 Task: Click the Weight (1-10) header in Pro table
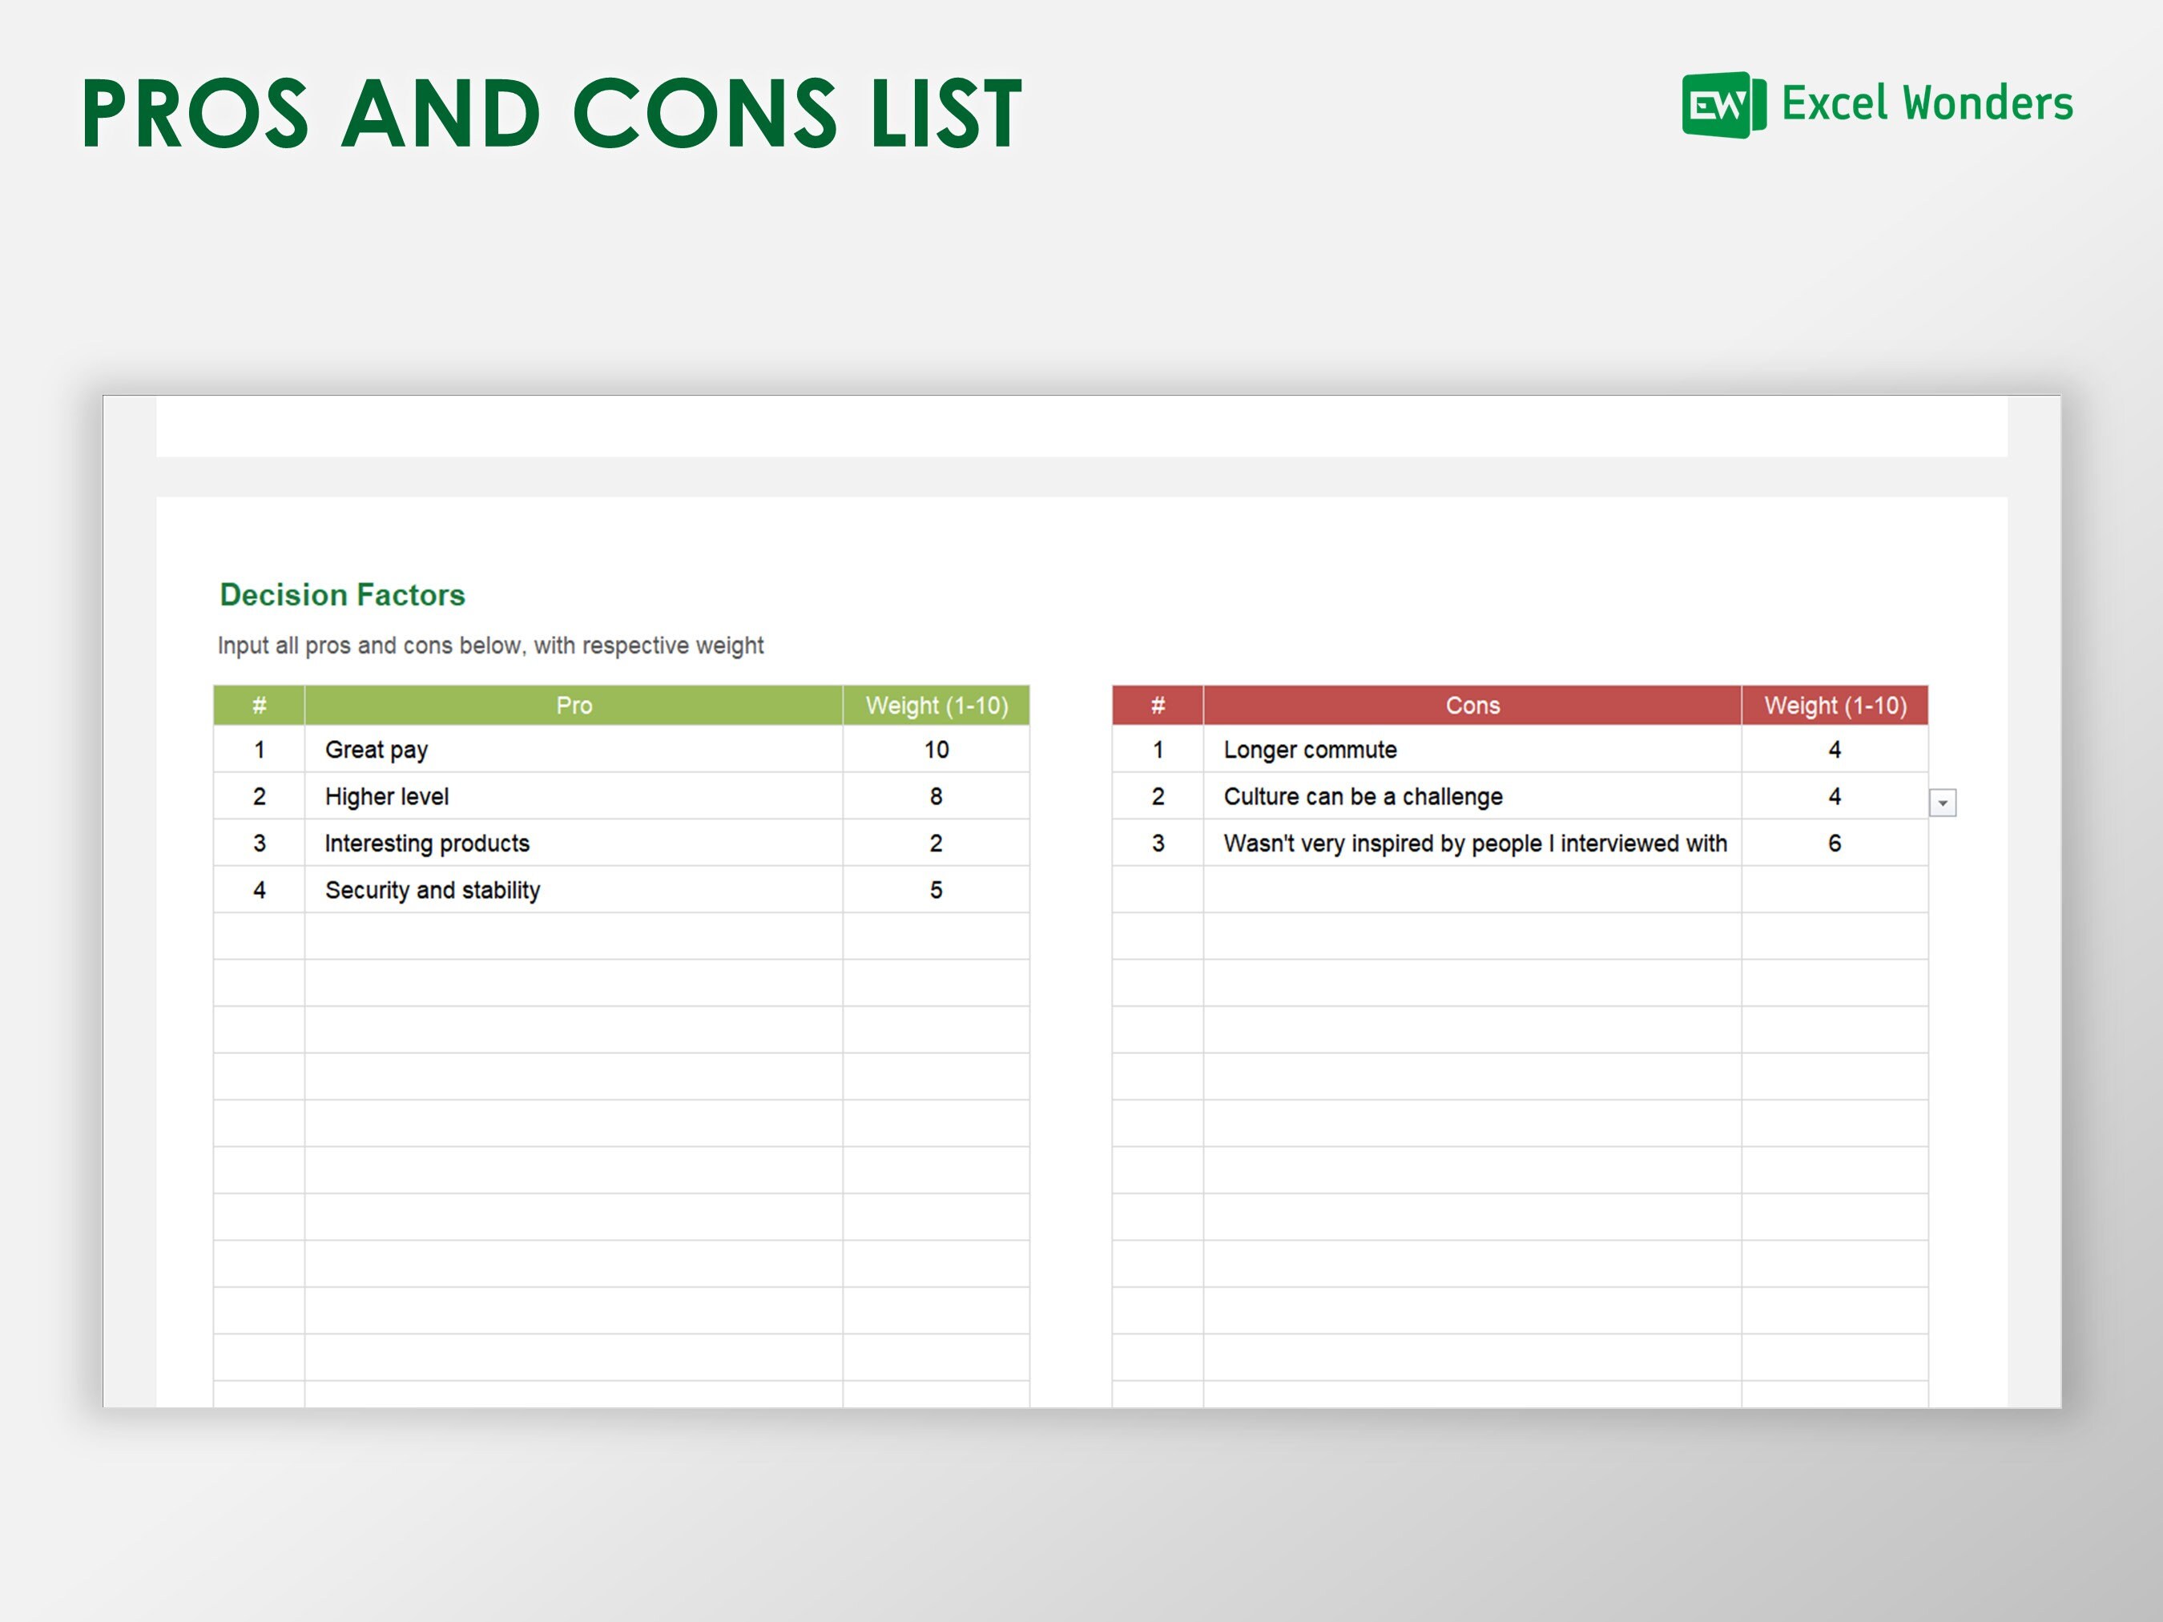coord(936,706)
